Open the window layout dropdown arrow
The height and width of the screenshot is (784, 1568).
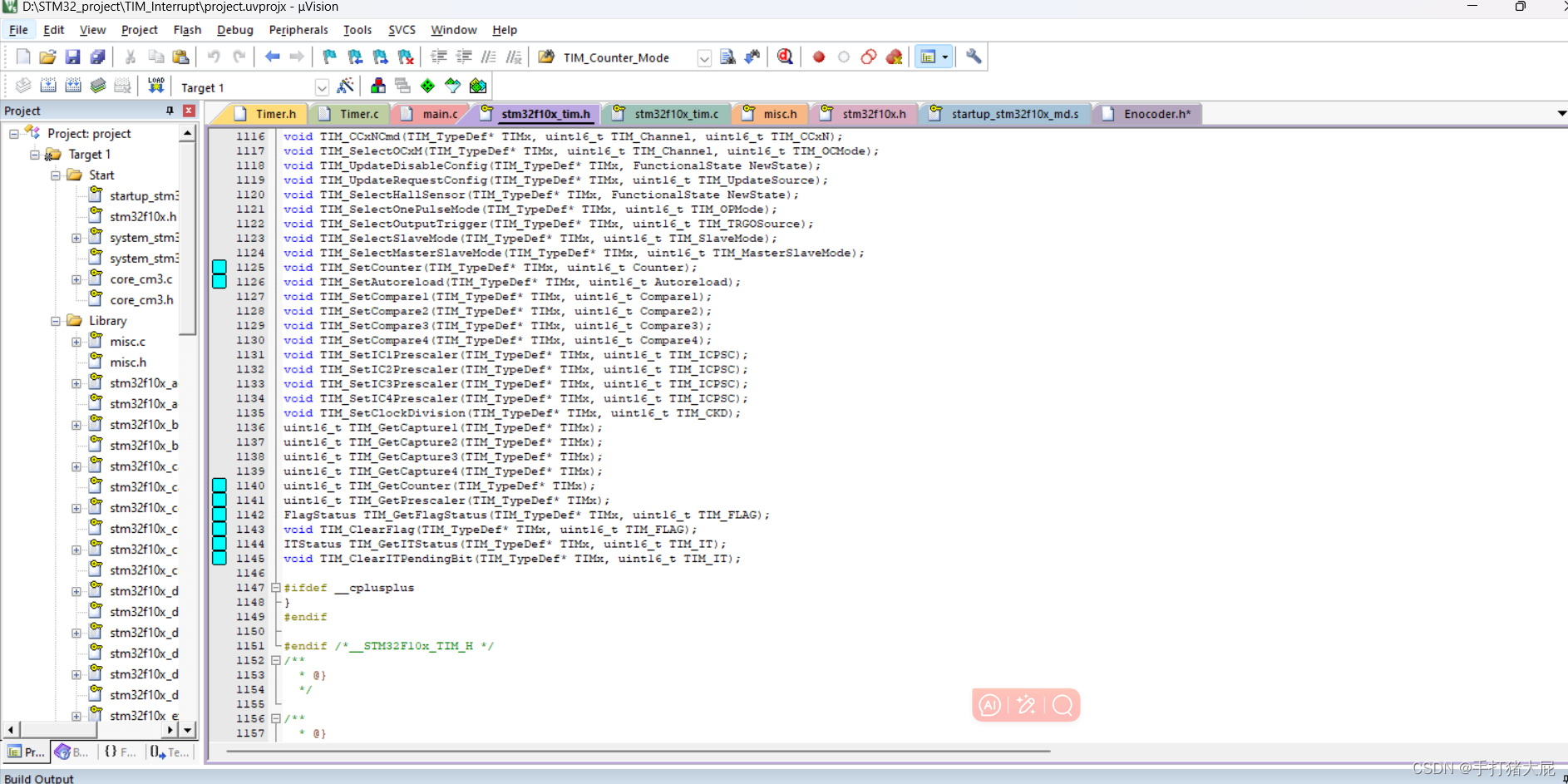pos(945,57)
